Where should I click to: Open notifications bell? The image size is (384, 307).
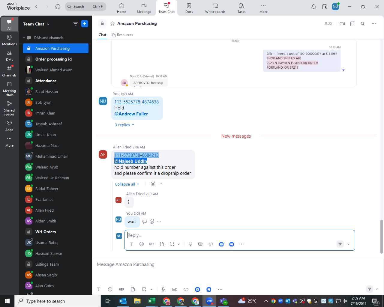point(314,7)
